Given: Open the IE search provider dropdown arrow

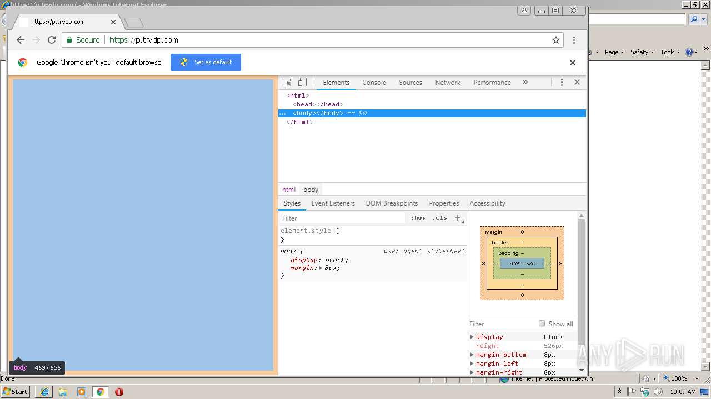Looking at the screenshot, I should (x=703, y=19).
